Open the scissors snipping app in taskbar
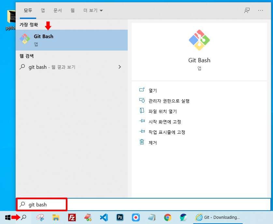This screenshot has height=224, width=273. pos(40,217)
